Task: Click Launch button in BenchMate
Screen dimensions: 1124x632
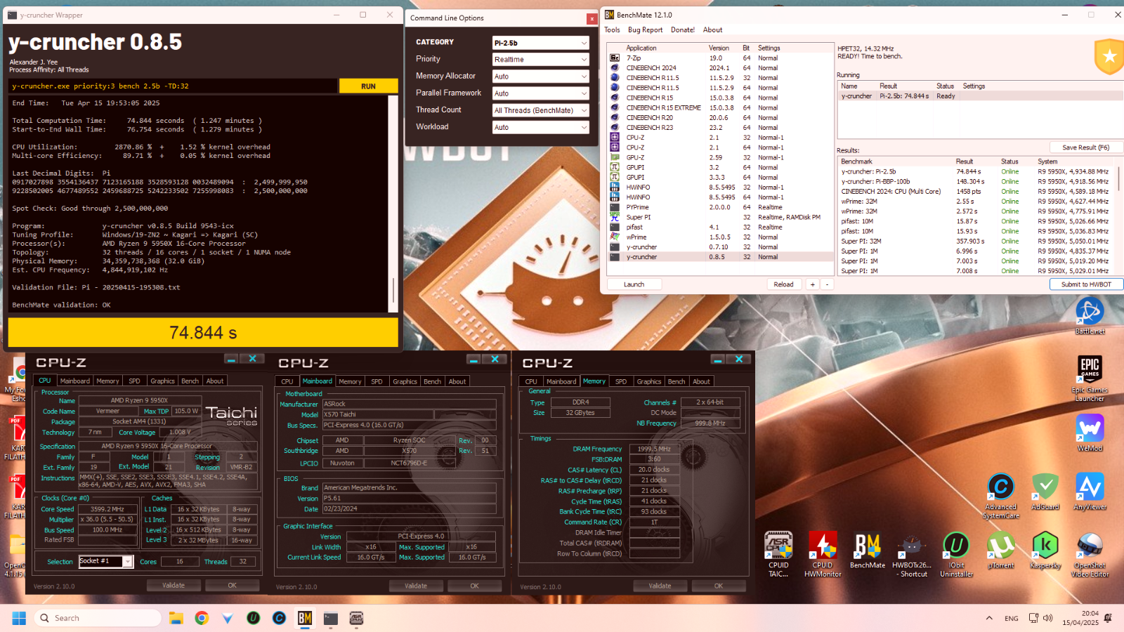Action: (x=634, y=284)
